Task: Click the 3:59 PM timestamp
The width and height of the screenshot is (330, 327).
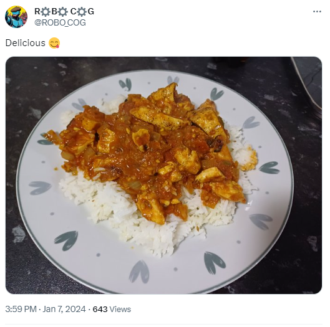Action: (x=21, y=309)
